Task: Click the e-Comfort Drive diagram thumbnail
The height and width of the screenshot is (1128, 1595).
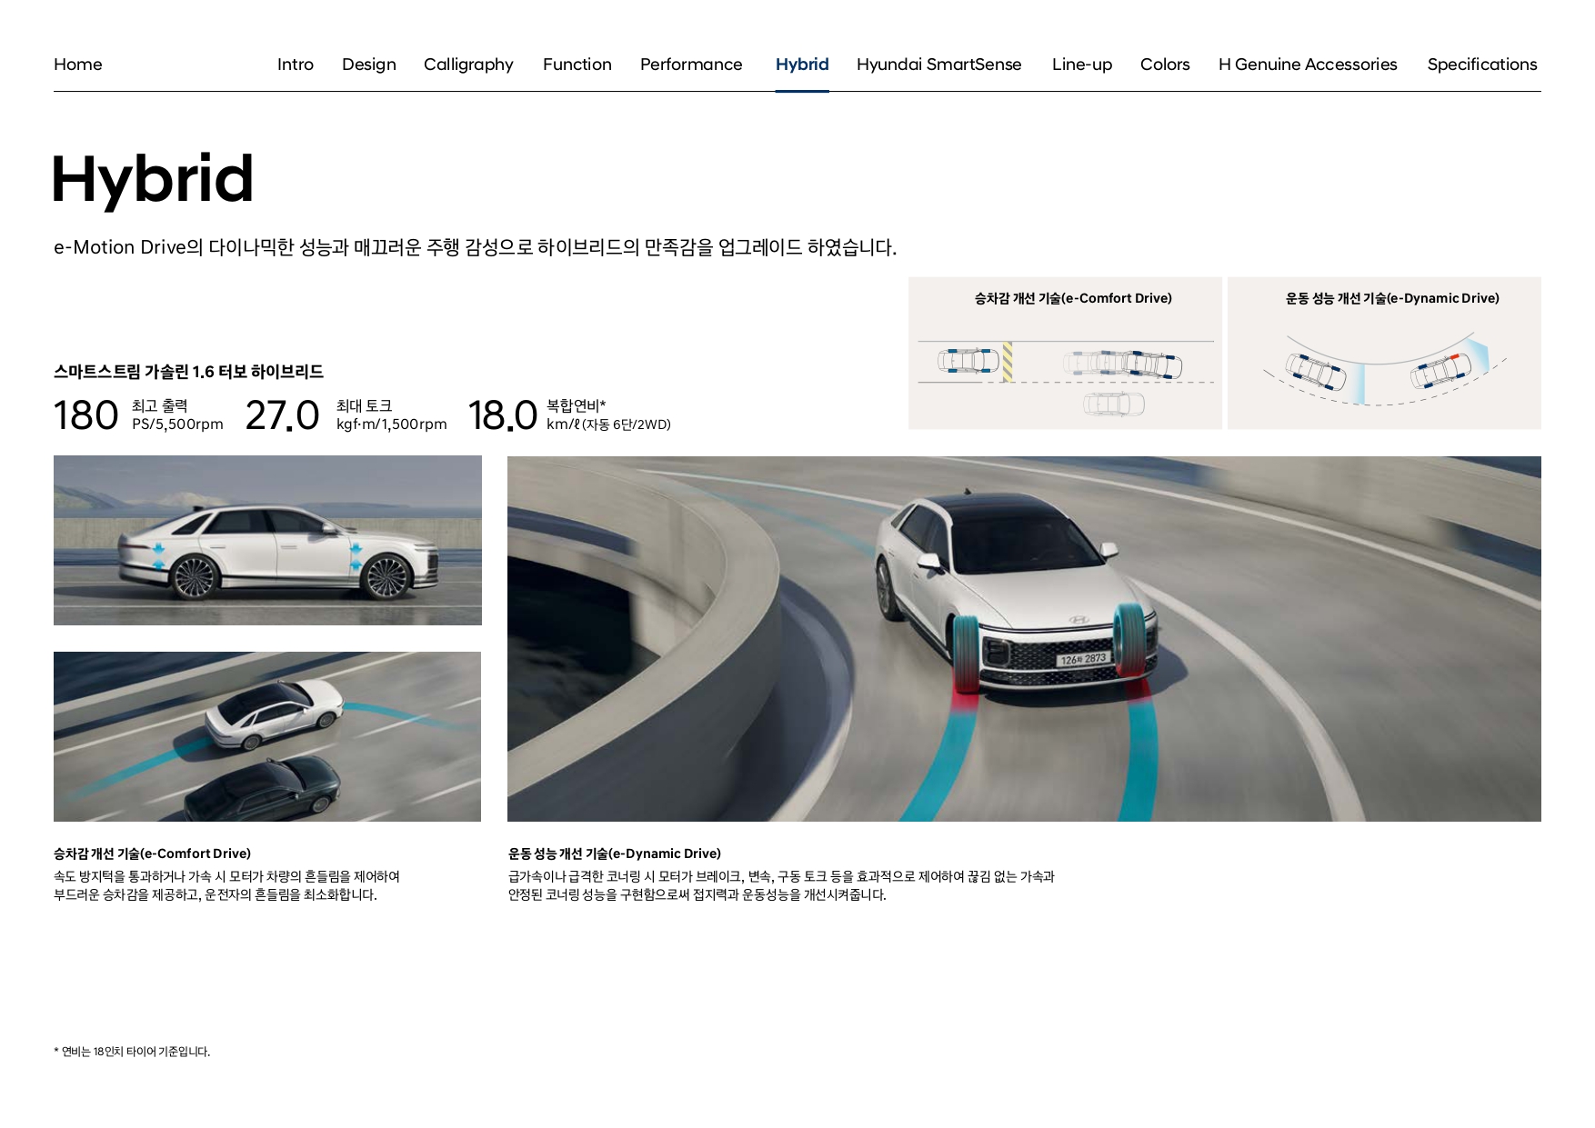Action: point(1065,353)
